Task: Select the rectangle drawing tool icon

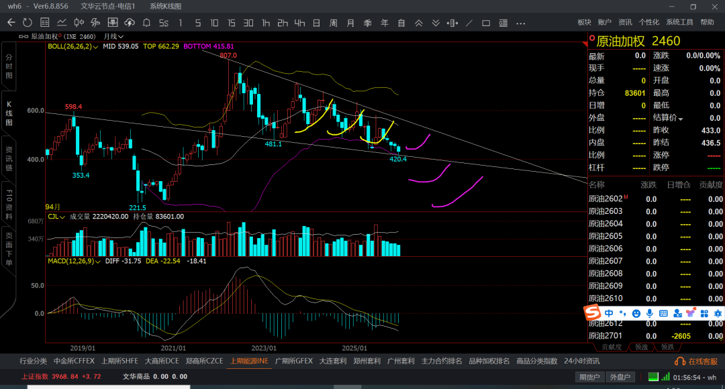Action: coord(486,23)
